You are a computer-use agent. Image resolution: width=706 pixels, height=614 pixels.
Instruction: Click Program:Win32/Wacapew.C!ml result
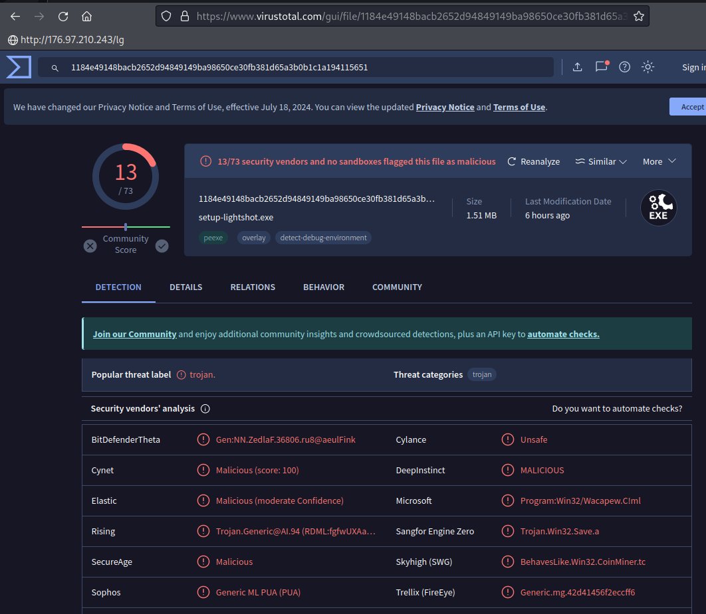[x=580, y=500]
